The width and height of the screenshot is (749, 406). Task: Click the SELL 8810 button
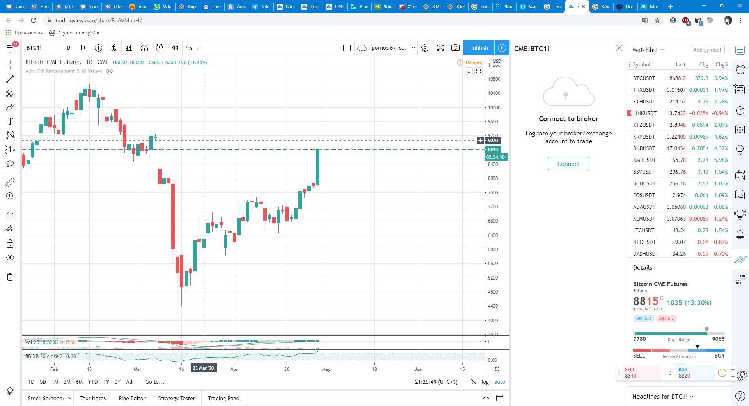click(641, 373)
